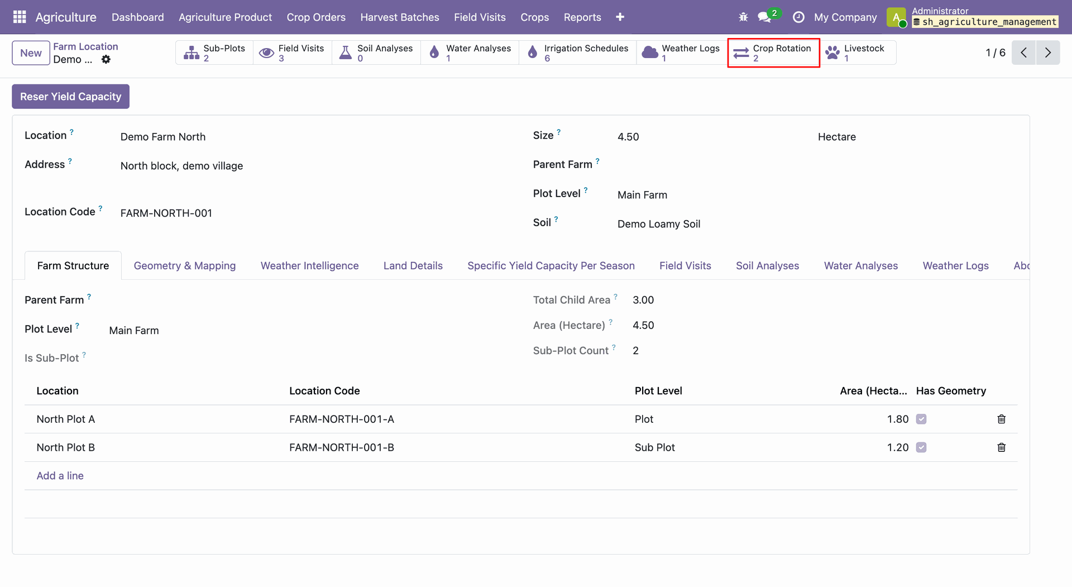Go to previous record arrow
1072x587 pixels.
(x=1023, y=53)
